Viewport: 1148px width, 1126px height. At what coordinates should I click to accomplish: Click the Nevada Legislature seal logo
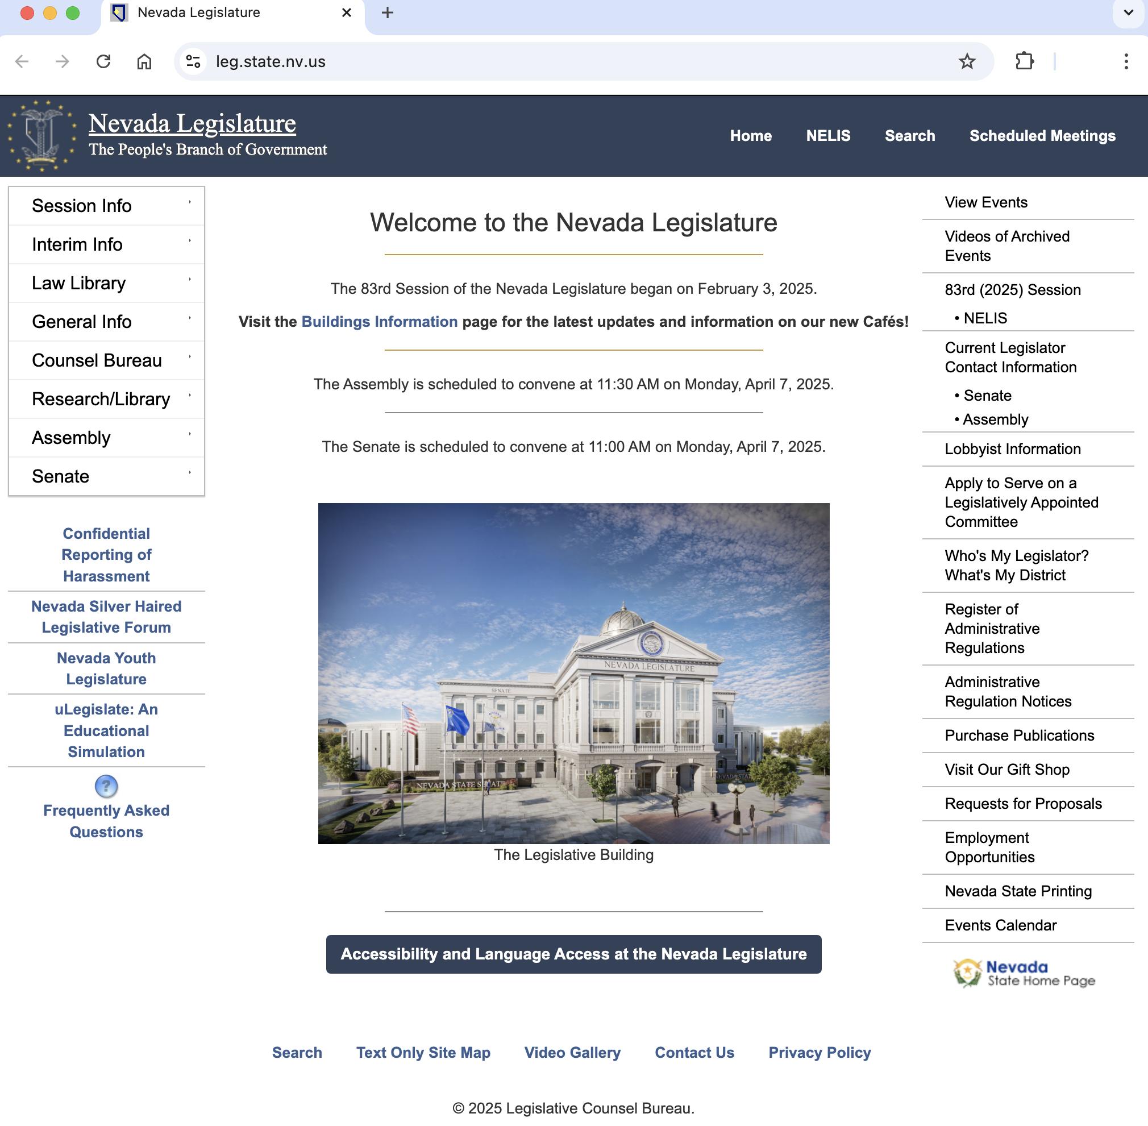pos(41,136)
